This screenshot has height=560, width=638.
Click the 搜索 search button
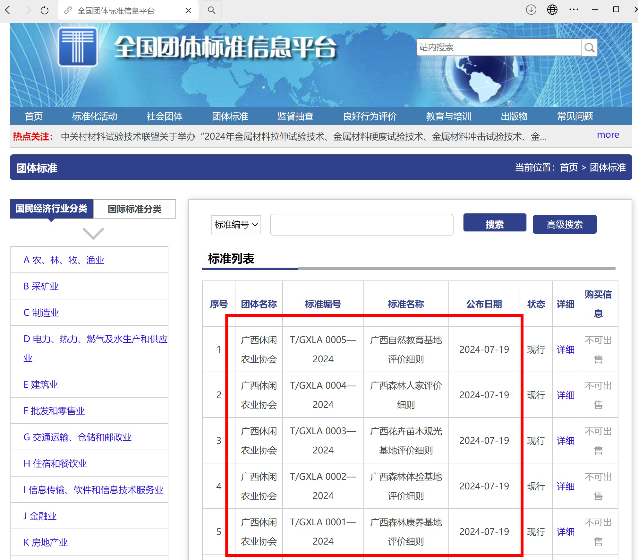[x=494, y=224]
